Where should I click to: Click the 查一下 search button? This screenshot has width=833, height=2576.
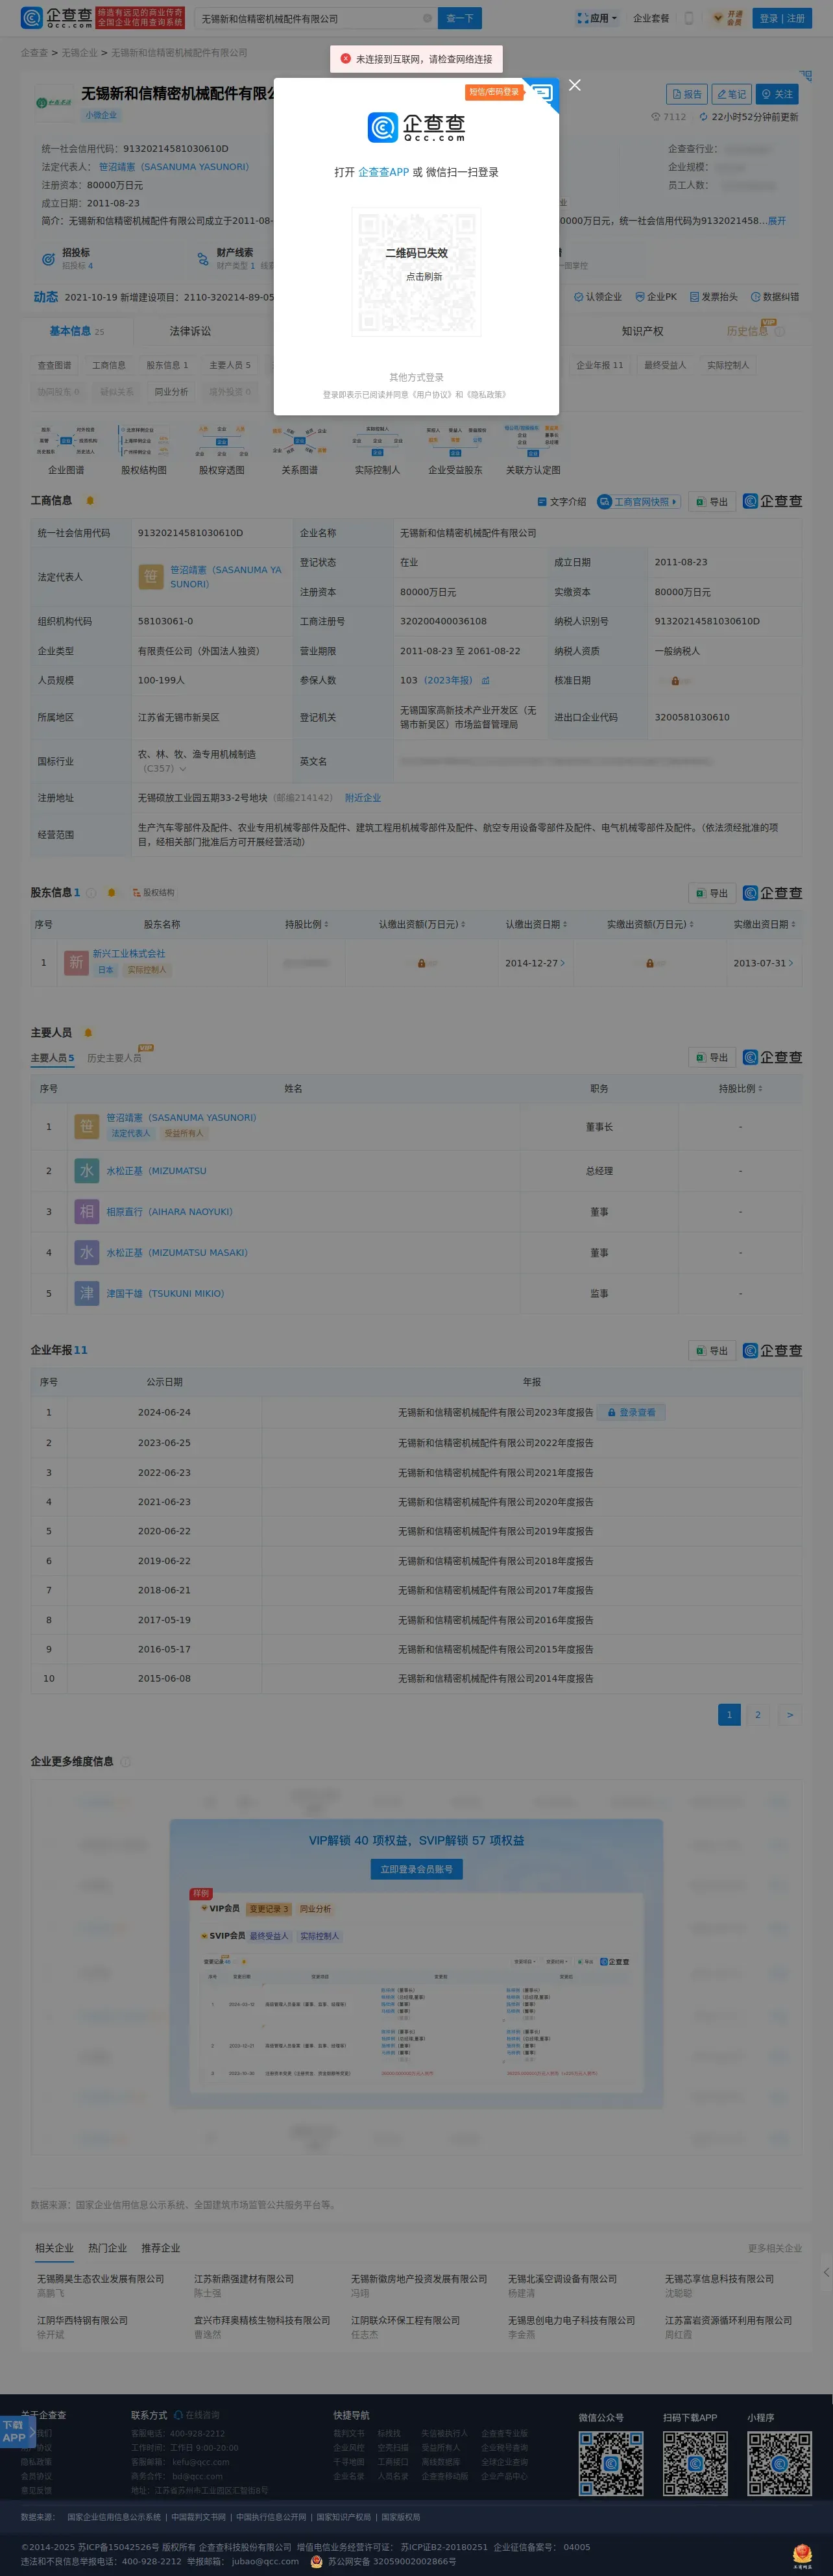coord(460,18)
